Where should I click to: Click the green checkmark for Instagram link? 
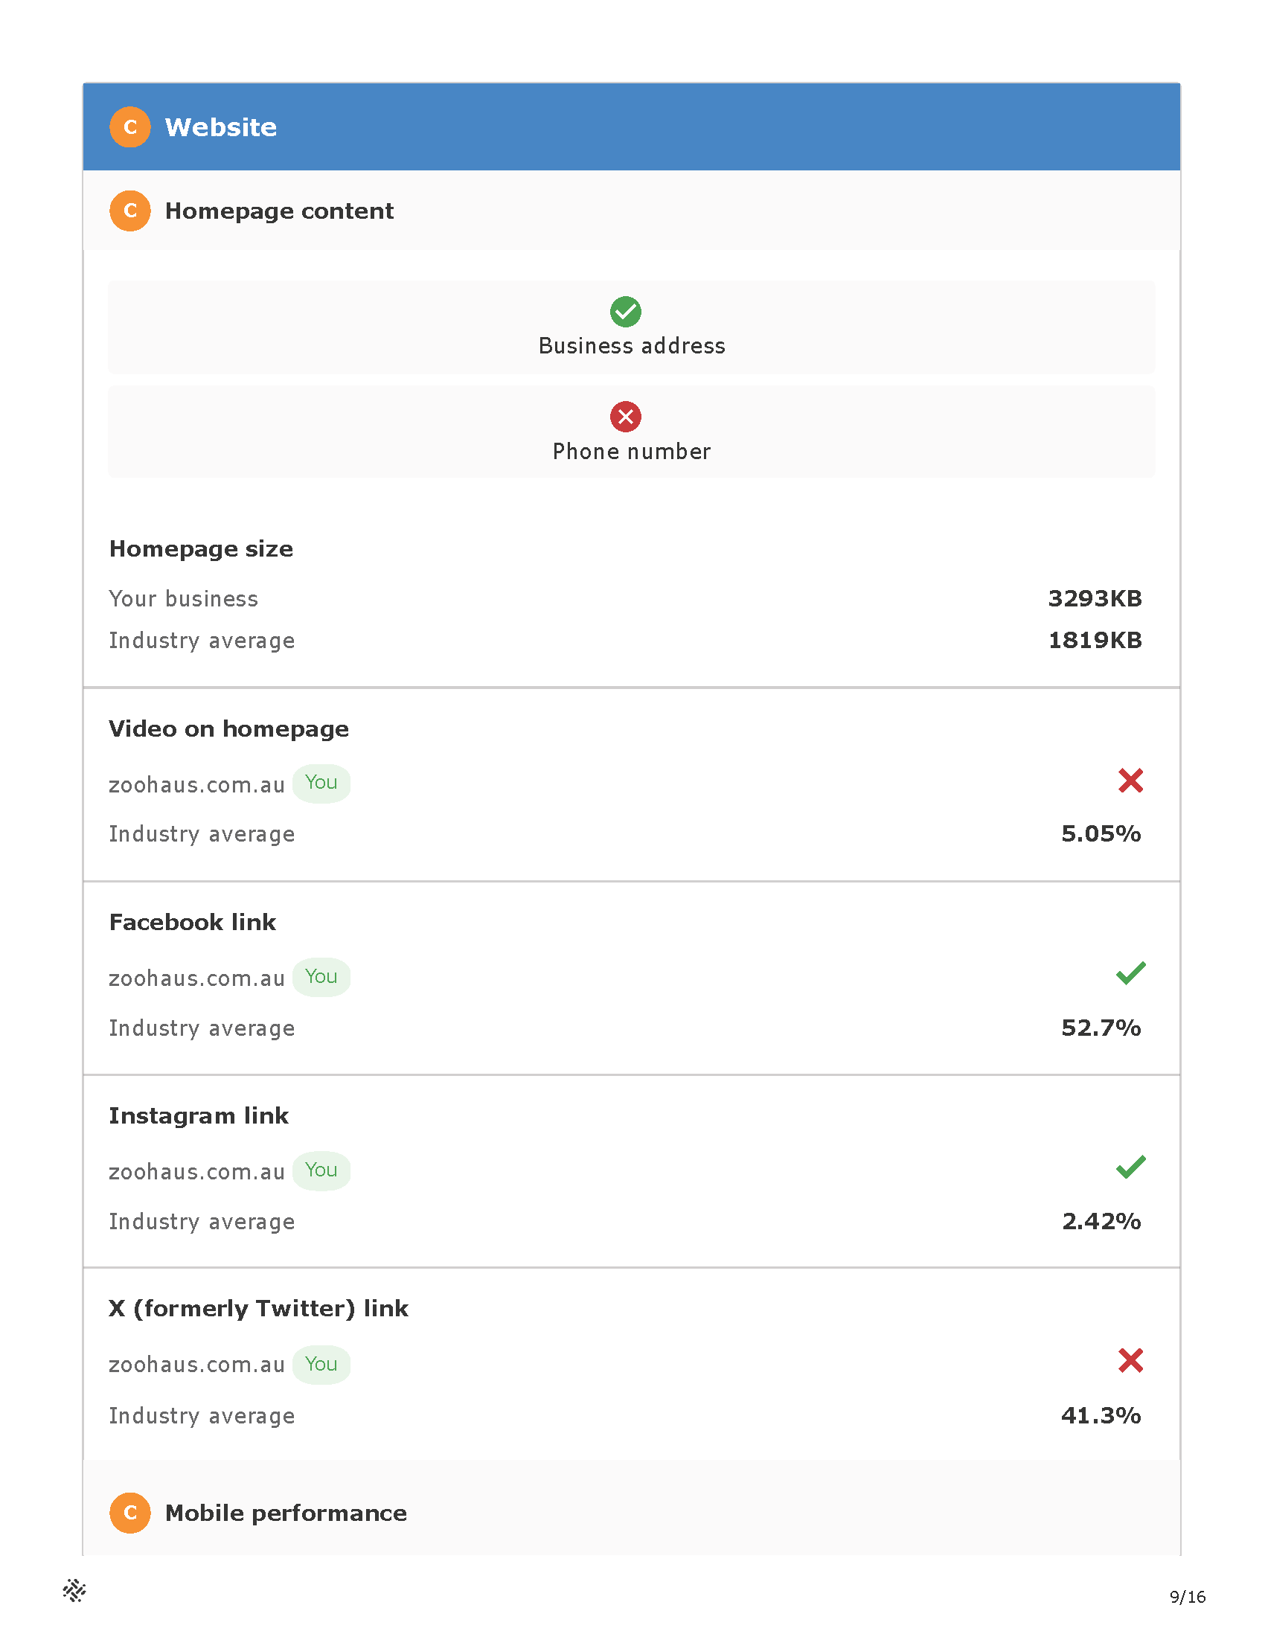[1130, 1167]
